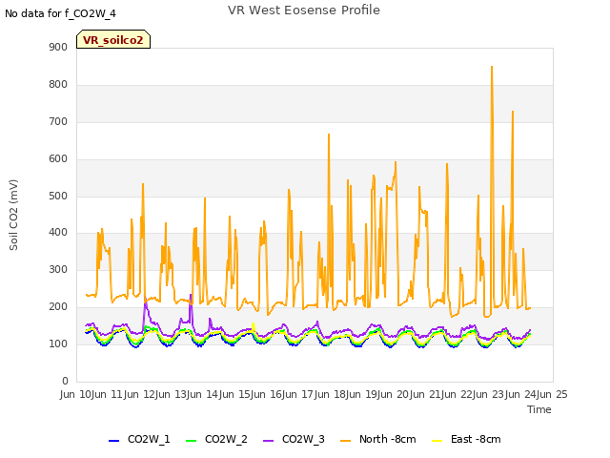Click the purple CO2W_3 spike on Jun 13
The image size is (610, 458).
(x=191, y=295)
